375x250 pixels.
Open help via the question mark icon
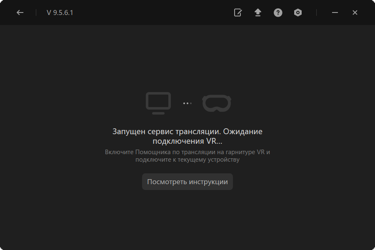tap(278, 12)
